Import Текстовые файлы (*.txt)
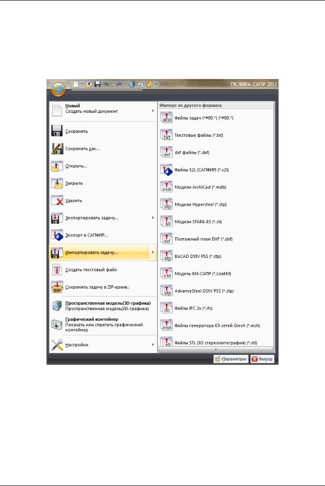This screenshot has width=325, height=486. point(216,135)
